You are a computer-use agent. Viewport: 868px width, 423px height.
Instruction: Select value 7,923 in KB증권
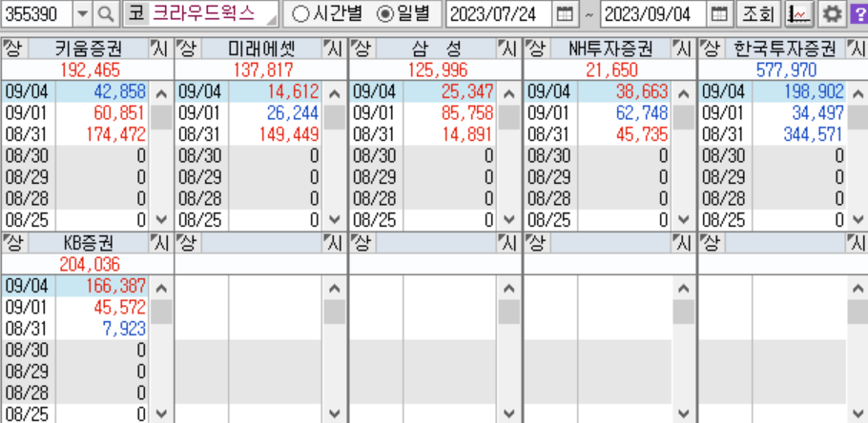pyautogui.click(x=123, y=329)
